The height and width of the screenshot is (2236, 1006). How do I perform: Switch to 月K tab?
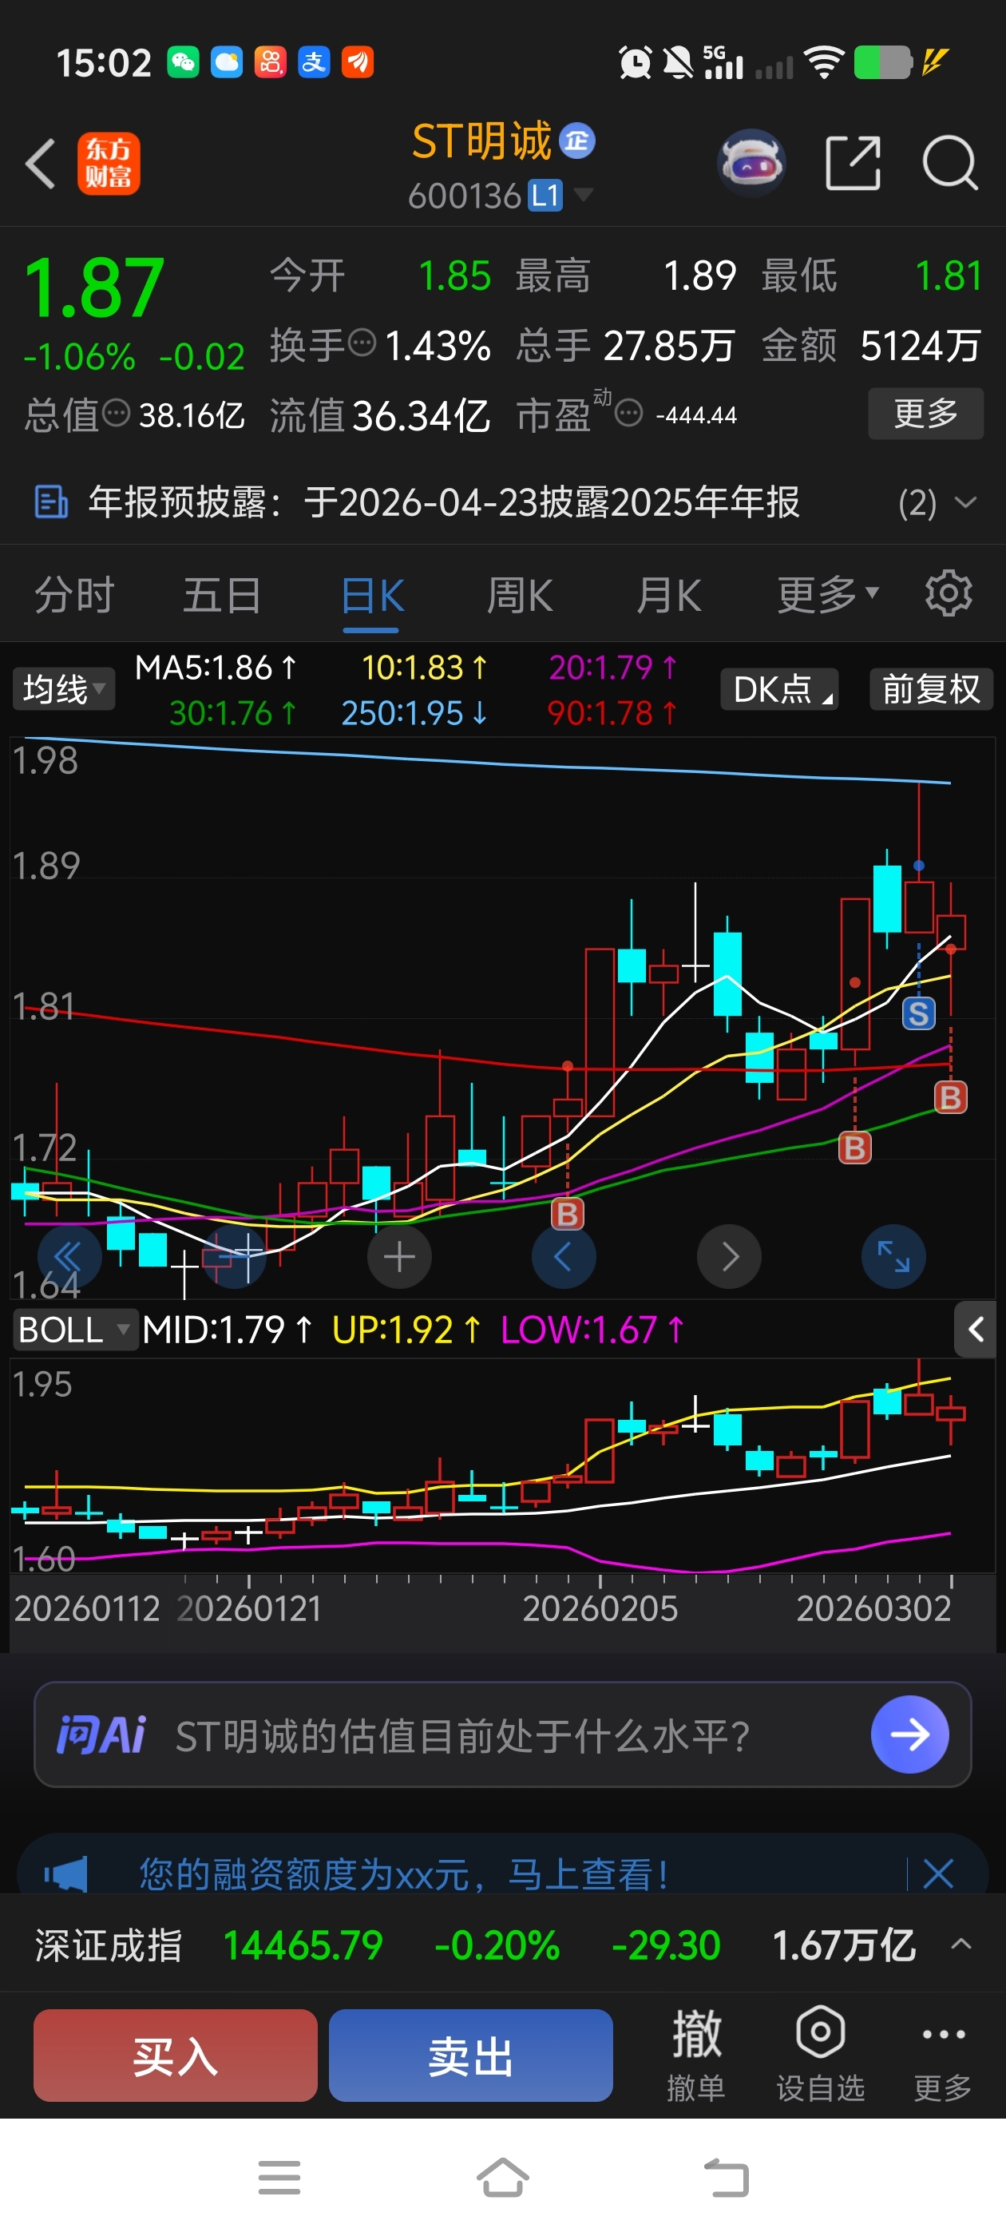[668, 596]
